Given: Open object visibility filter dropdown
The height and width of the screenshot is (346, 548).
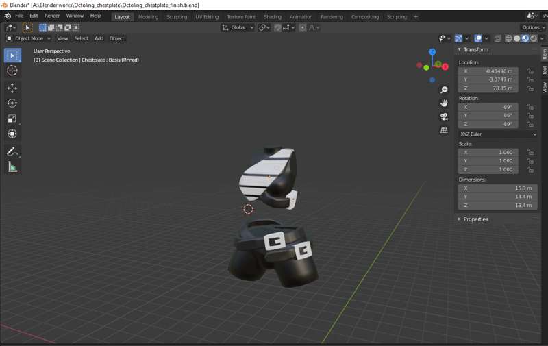Looking at the screenshot, I should click(444, 38).
